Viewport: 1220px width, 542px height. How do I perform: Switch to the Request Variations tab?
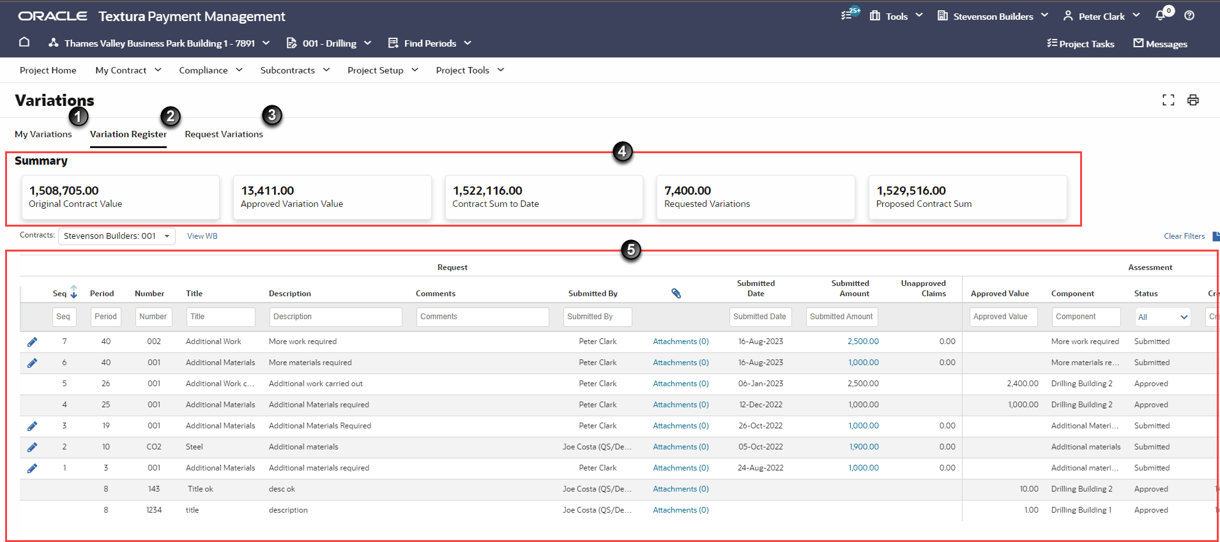pos(224,134)
